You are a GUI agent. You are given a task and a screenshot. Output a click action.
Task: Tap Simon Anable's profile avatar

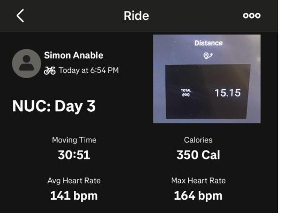coord(26,63)
